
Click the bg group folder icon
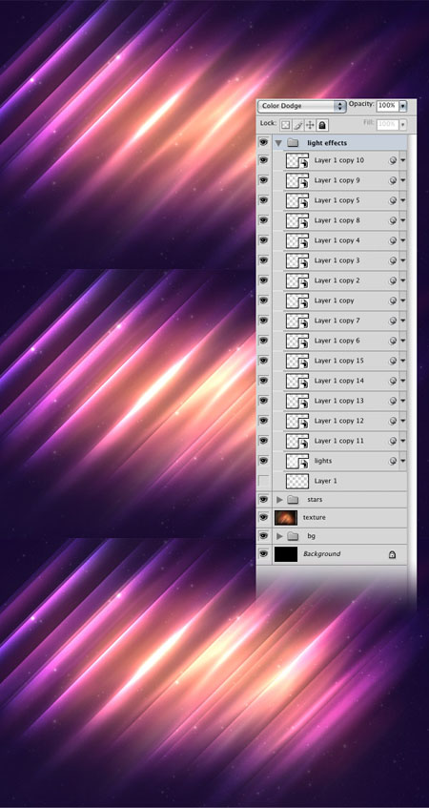click(293, 536)
